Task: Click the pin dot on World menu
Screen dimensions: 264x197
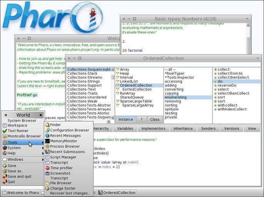Action: [x=40, y=115]
